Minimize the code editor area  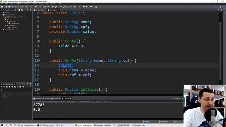tap(219, 10)
